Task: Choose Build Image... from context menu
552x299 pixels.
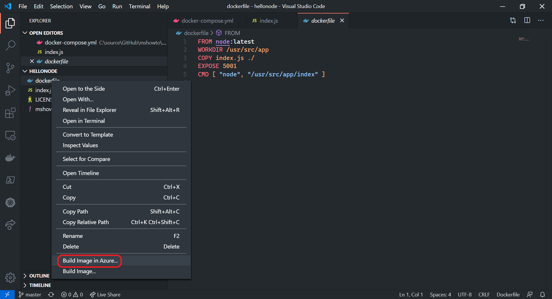Action: (121, 271)
